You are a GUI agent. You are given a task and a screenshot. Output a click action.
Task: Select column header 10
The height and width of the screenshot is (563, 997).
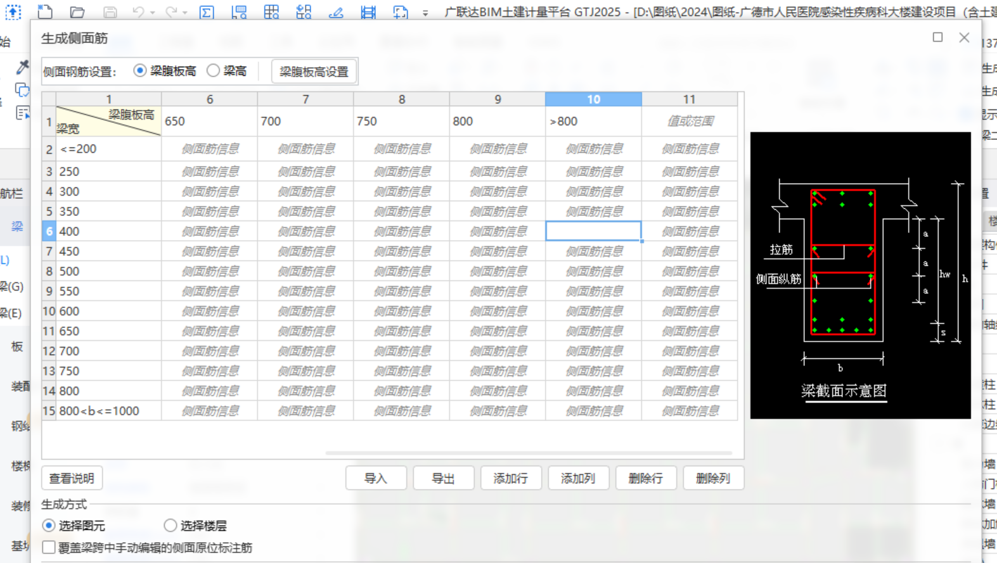pyautogui.click(x=593, y=99)
